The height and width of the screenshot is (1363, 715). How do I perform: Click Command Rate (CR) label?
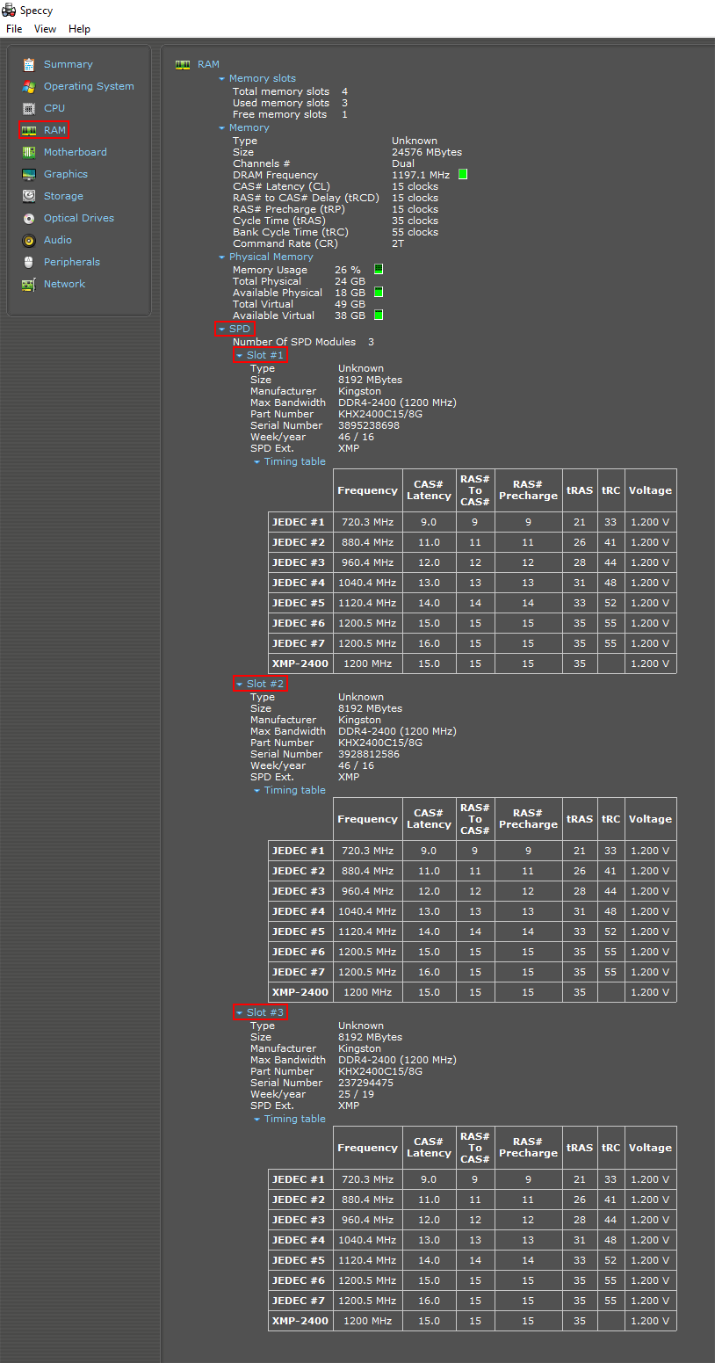tap(285, 243)
